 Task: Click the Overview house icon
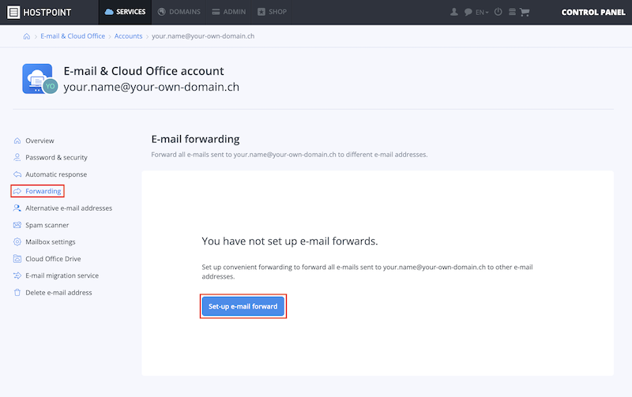pyautogui.click(x=17, y=140)
